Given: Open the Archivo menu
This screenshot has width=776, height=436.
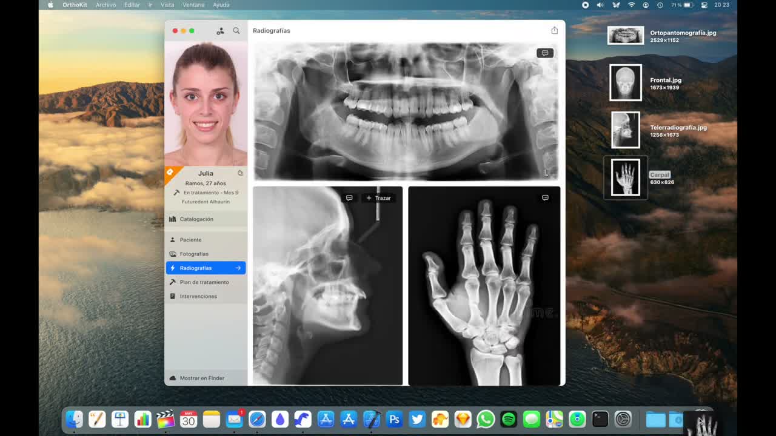Looking at the screenshot, I should click(x=105, y=5).
